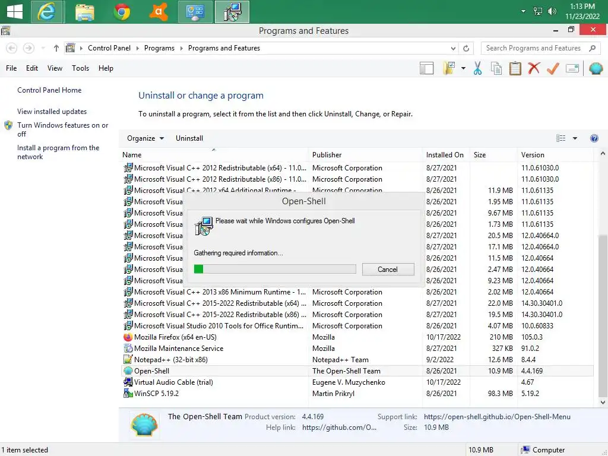
Task: Show hidden tray icons arrow
Action: point(523,11)
